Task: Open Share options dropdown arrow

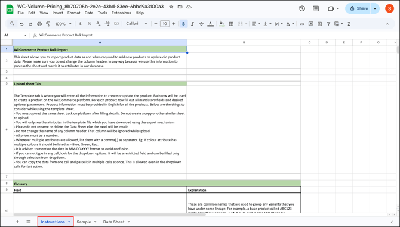Action: pos(375,8)
